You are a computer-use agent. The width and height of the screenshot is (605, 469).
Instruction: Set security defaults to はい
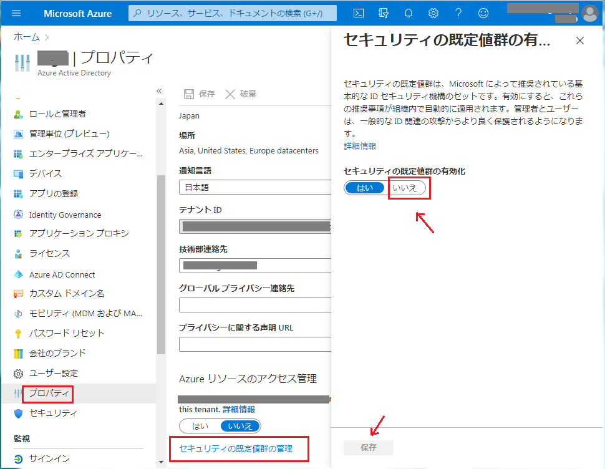click(x=365, y=188)
